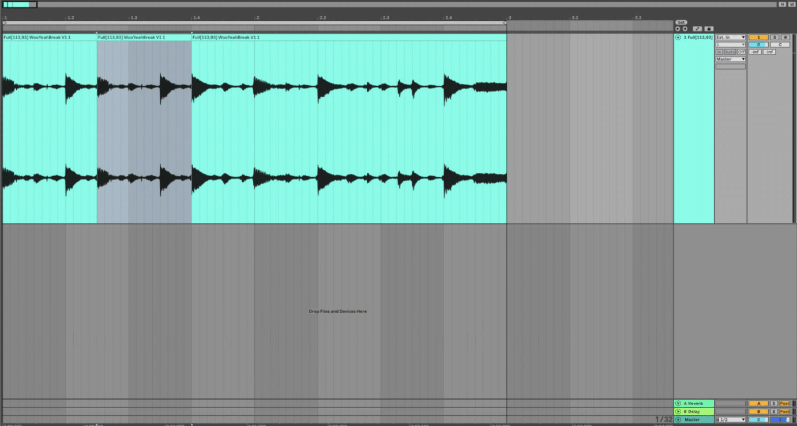Toggle Post button on A Reverb

(784, 404)
